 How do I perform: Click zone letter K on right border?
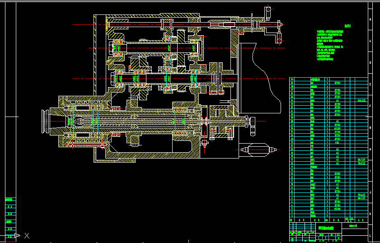(x=371, y=214)
